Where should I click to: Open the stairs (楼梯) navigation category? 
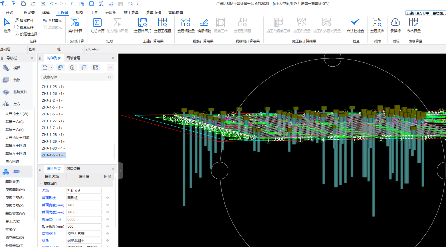pyautogui.click(x=17, y=68)
